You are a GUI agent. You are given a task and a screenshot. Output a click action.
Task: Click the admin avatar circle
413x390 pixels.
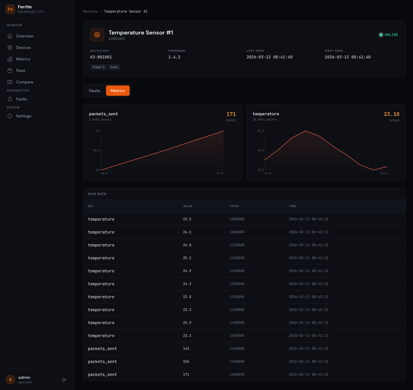click(10, 379)
